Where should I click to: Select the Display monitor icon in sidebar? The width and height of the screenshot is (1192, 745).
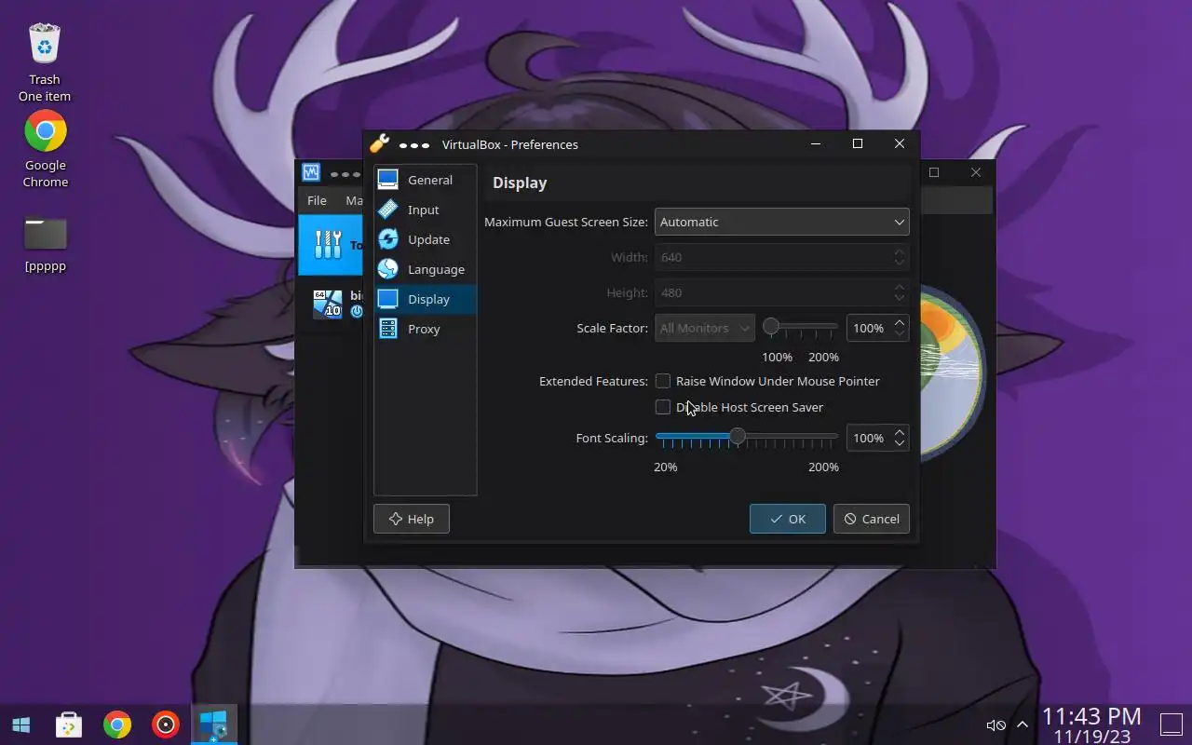(x=388, y=299)
